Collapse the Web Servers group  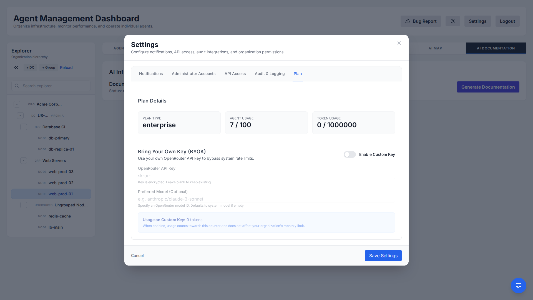(x=24, y=161)
